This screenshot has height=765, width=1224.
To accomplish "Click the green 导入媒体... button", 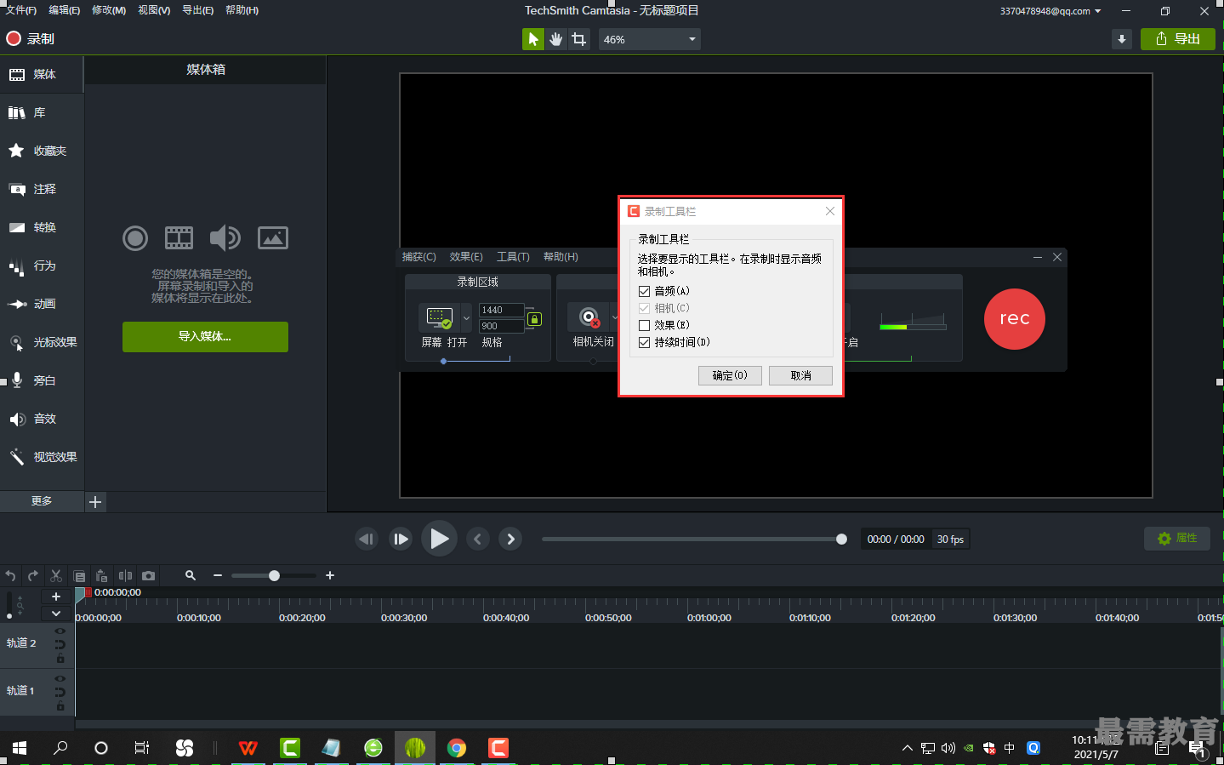I will coord(205,337).
